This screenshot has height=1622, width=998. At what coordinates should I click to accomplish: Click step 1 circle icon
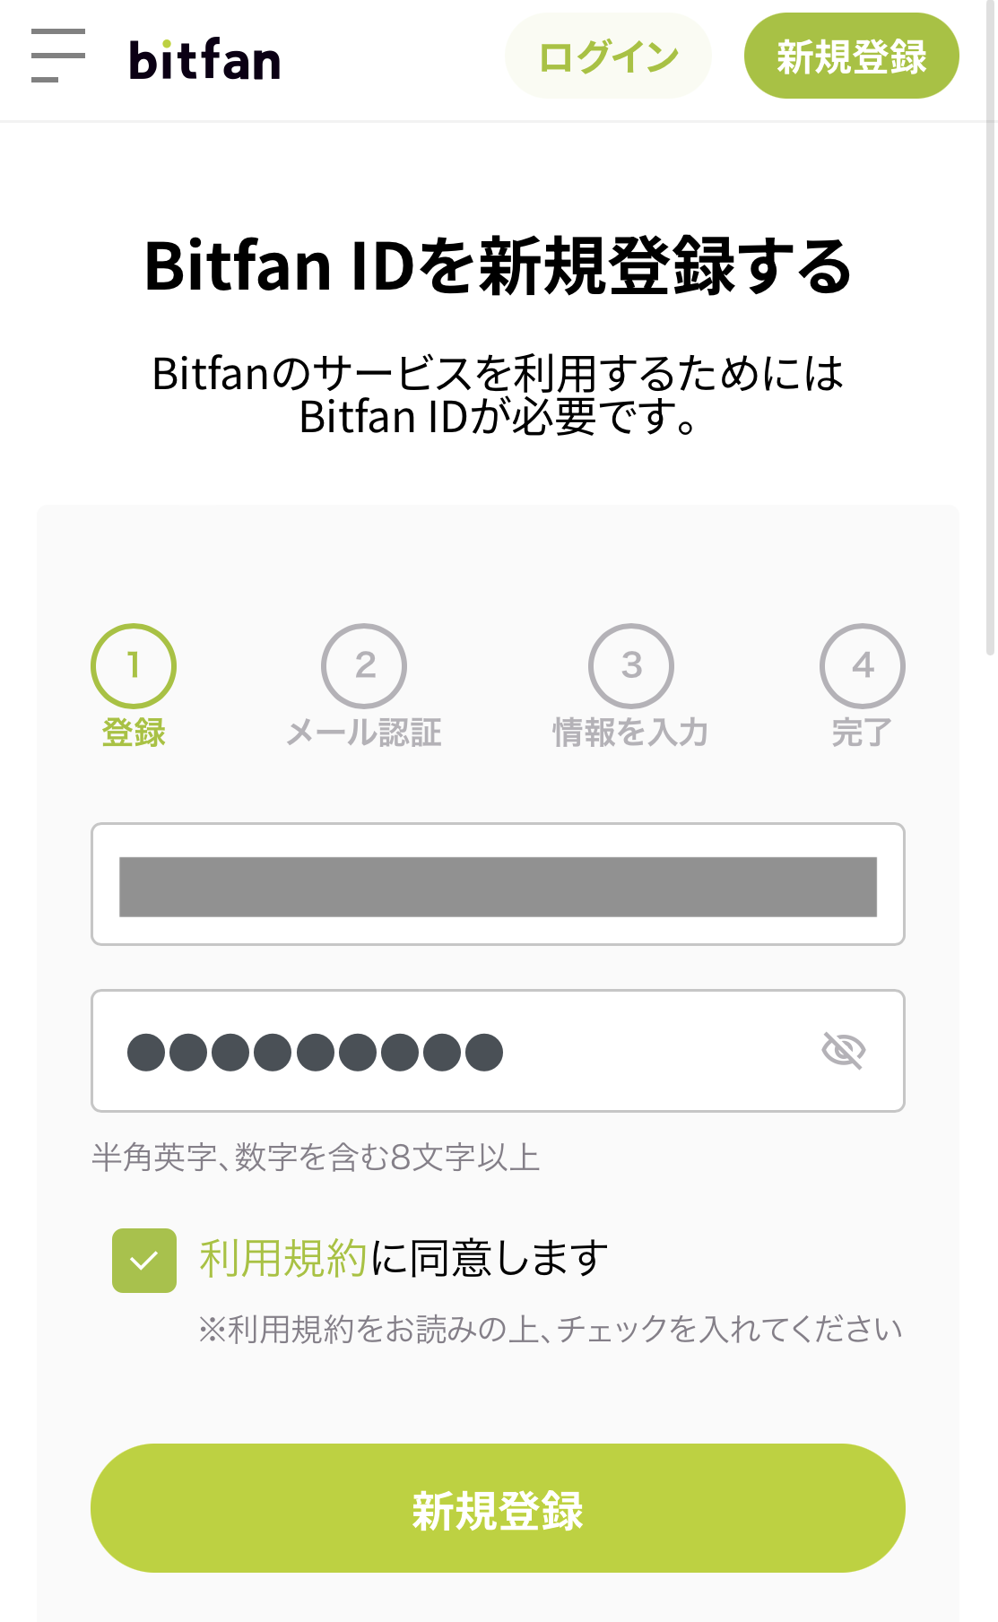point(134,665)
